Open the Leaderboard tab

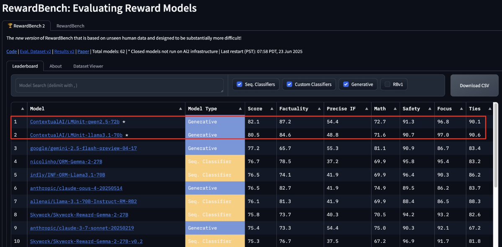[25, 66]
